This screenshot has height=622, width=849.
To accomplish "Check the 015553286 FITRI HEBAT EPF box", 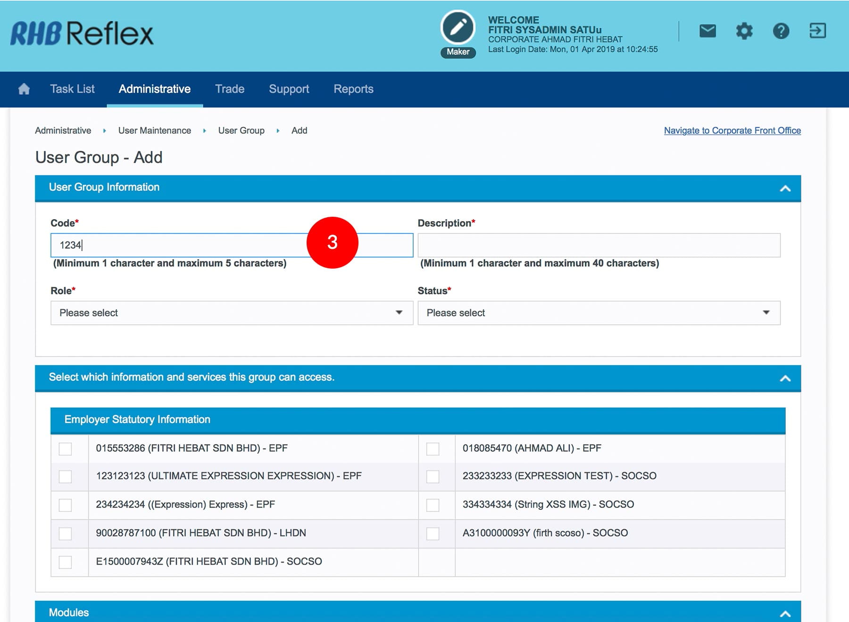I will 66,449.
